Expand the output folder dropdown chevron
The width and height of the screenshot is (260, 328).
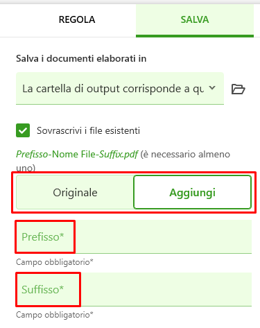212,88
